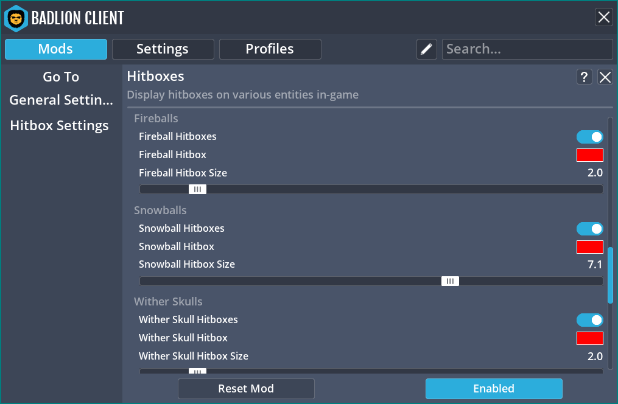
Task: Open Hitboxes help question mark icon
Action: (x=584, y=77)
